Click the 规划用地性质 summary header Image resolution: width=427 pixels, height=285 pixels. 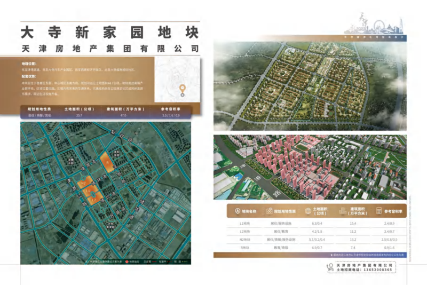pyautogui.click(x=39, y=109)
